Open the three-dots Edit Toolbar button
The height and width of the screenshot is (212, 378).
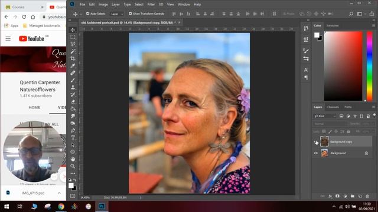click(73, 173)
